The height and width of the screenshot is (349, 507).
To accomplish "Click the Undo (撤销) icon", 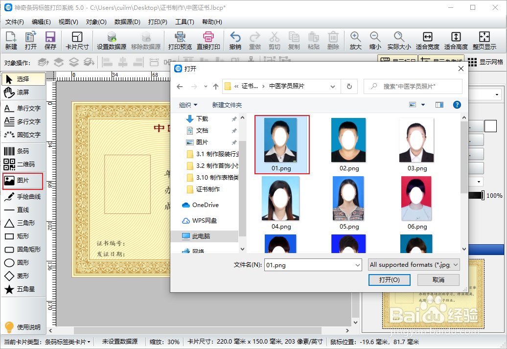I will point(235,41).
